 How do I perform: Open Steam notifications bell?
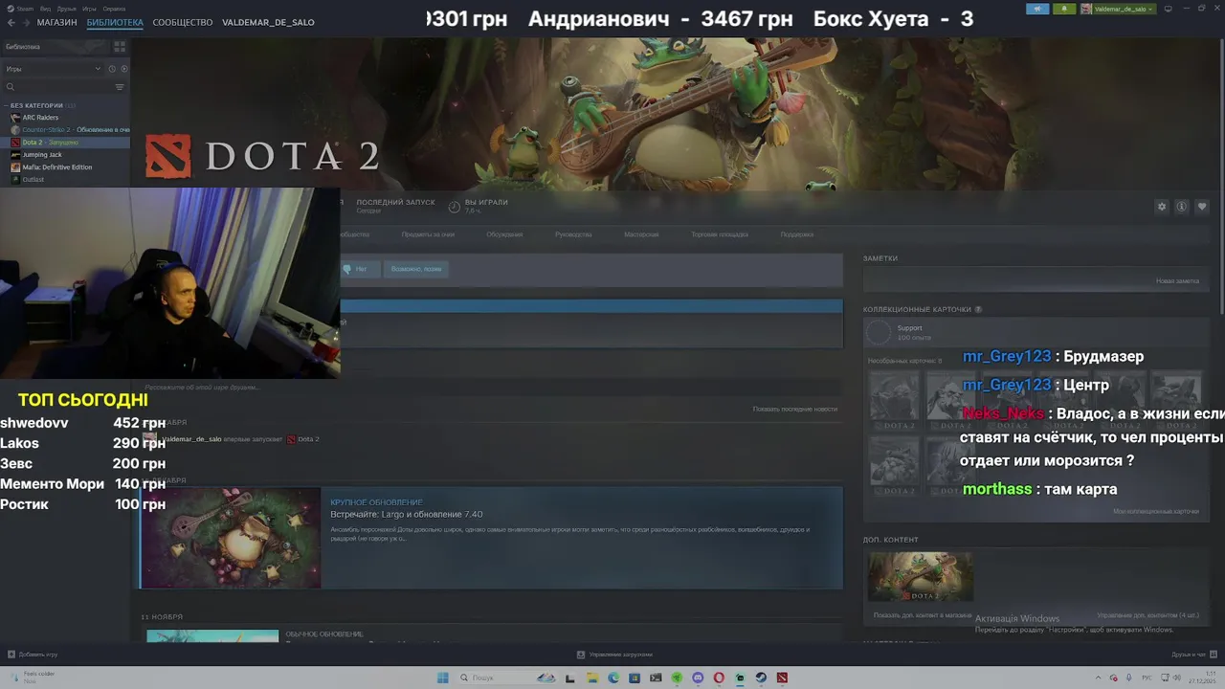1064,9
